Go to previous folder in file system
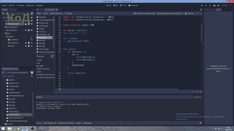This screenshot has width=234, height=131. tap(3, 72)
